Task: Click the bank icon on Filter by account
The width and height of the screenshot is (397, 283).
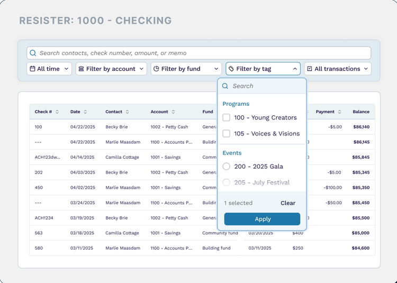Action: tap(81, 69)
